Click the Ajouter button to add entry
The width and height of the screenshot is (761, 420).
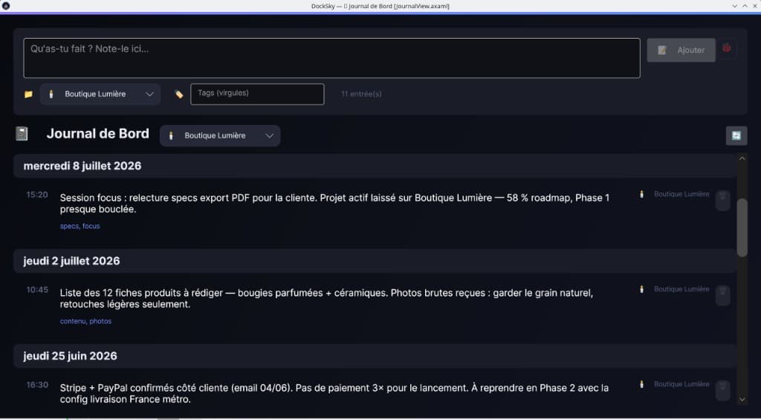pyautogui.click(x=681, y=50)
